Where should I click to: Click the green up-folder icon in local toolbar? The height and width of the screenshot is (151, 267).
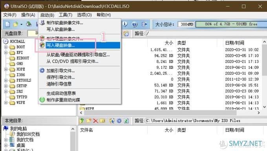(82, 121)
